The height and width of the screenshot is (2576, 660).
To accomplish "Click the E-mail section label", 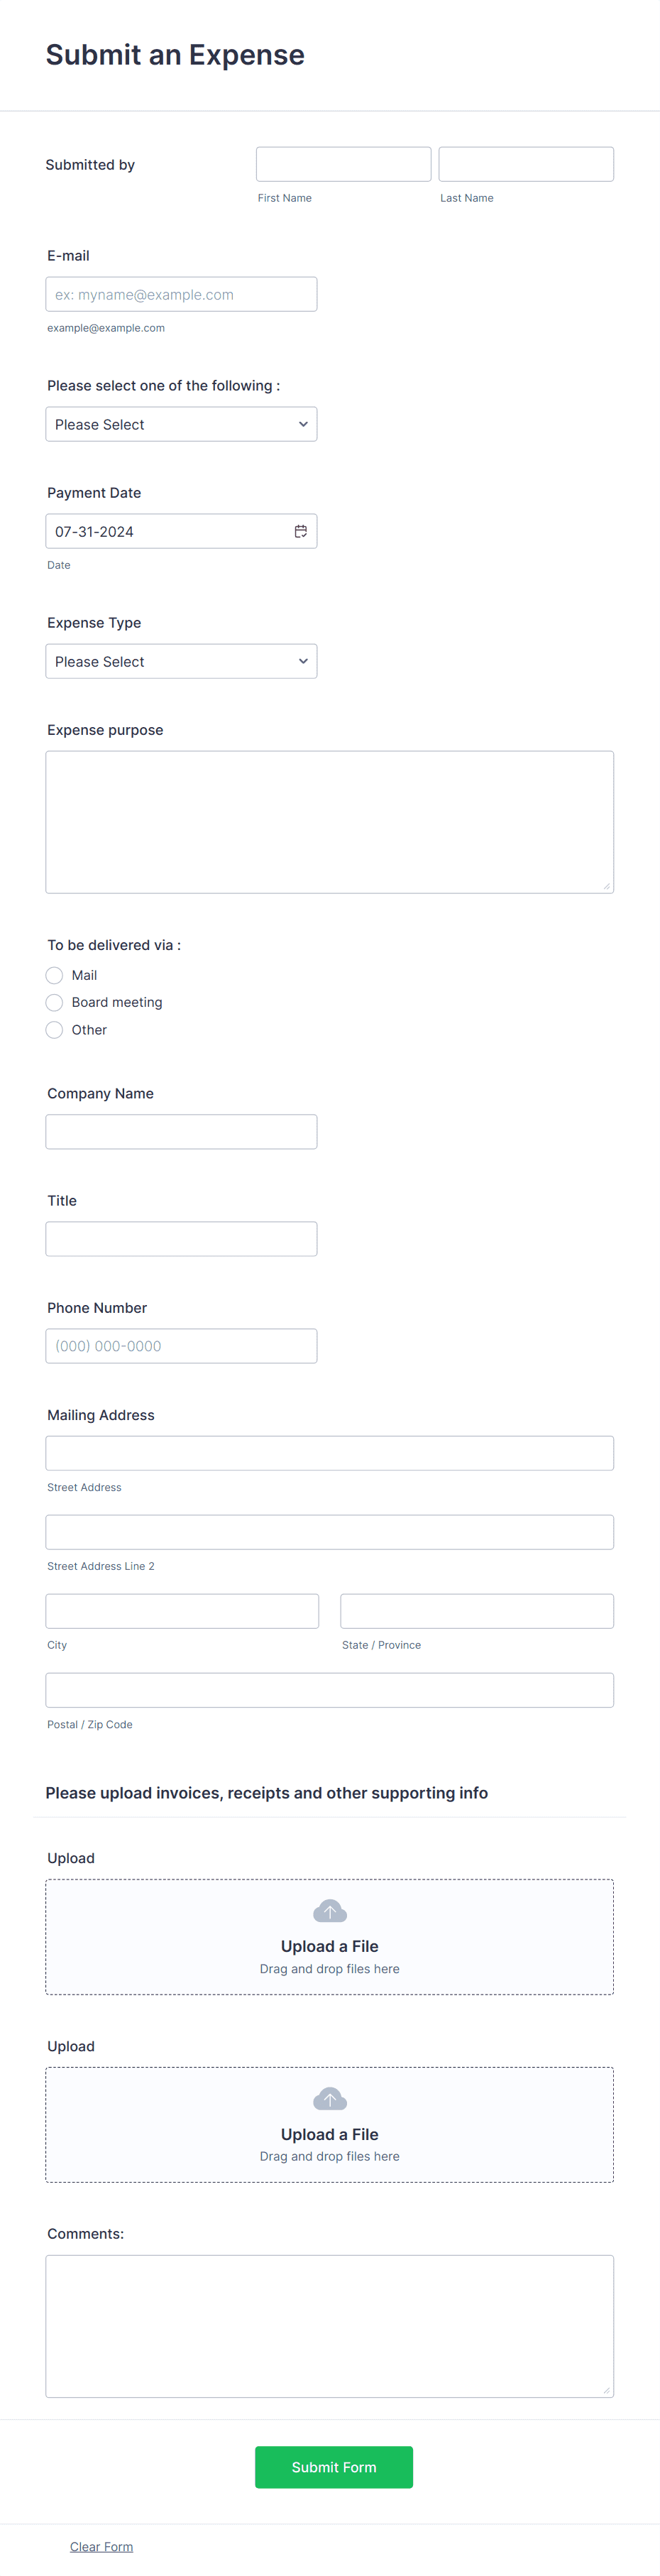I will 68,255.
